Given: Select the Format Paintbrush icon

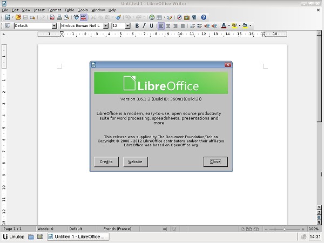Looking at the screenshot, I should (x=118, y=17).
